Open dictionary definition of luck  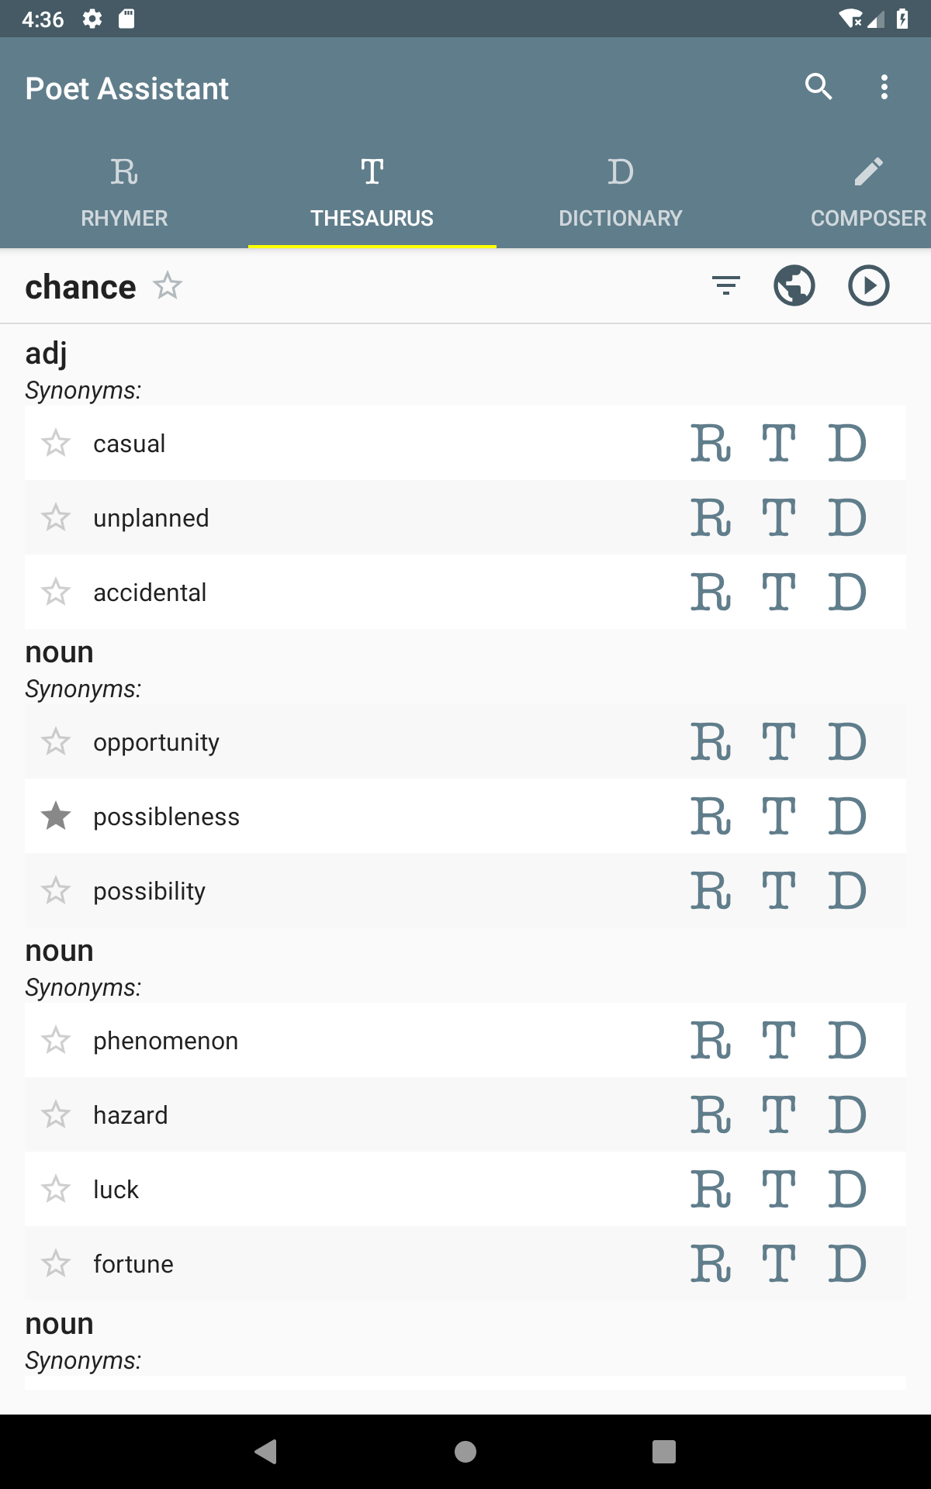(846, 1190)
